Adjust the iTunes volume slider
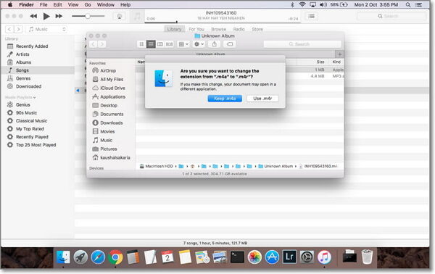The width and height of the screenshot is (435, 274). [x=88, y=16]
